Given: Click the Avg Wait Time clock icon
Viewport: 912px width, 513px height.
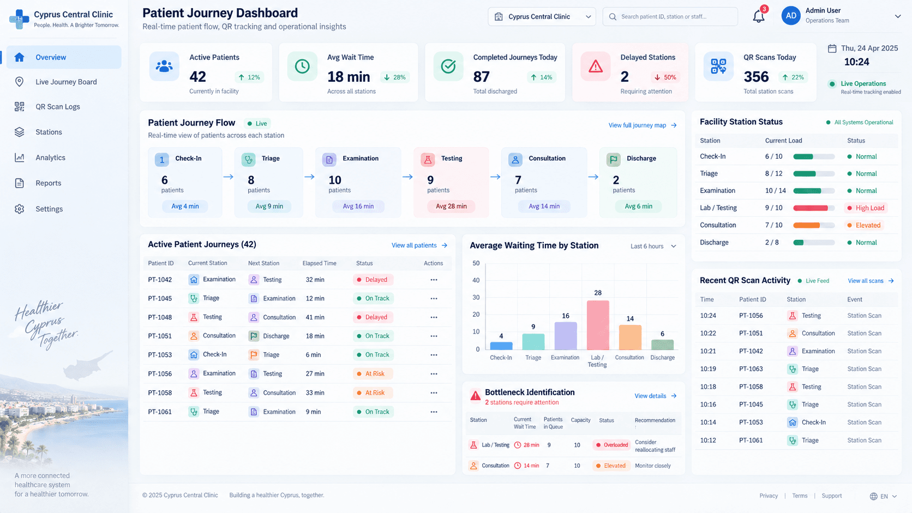Looking at the screenshot, I should click(302, 67).
